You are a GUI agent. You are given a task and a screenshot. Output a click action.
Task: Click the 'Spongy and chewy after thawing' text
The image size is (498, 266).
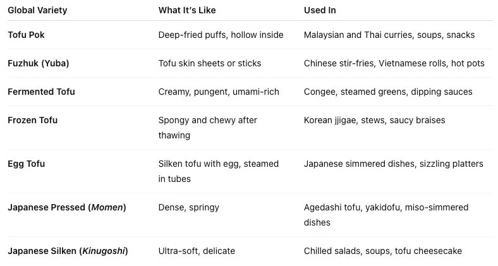pos(208,128)
